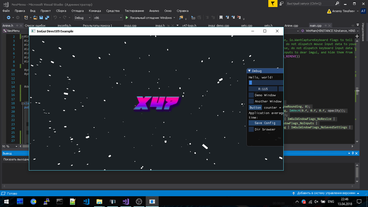The height and width of the screenshot is (207, 368).
Task: Open the notifications flag icon
Action: (x=273, y=4)
